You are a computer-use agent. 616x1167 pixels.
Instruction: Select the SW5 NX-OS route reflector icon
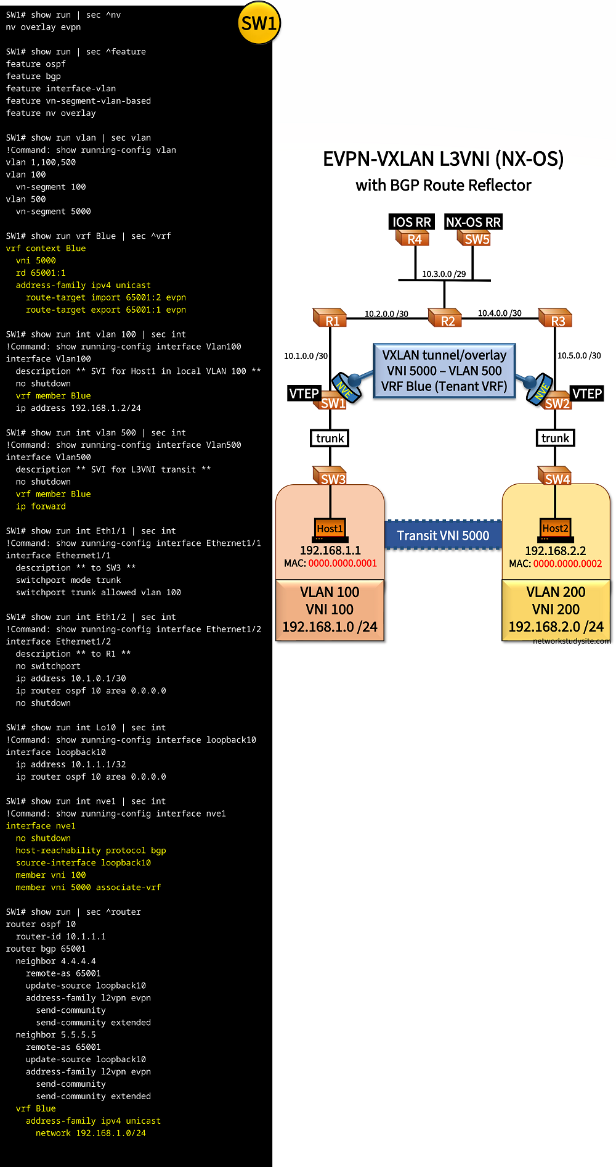click(x=476, y=239)
